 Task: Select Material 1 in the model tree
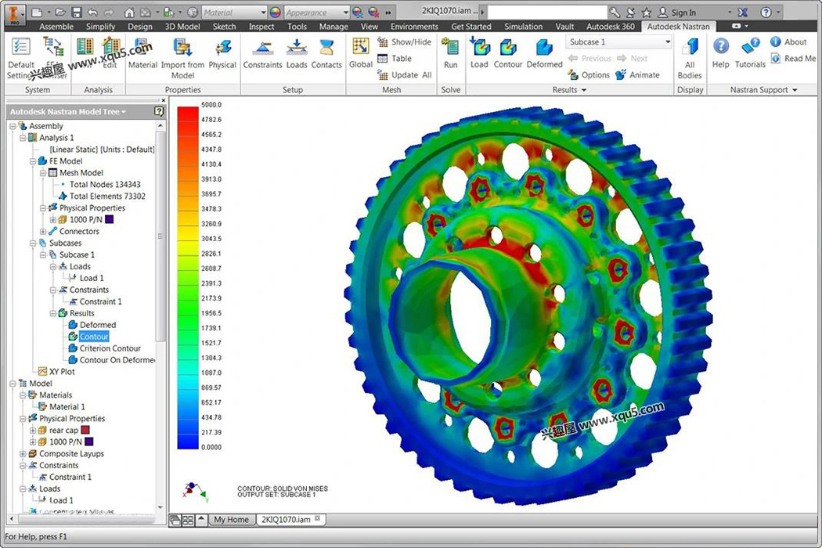tap(67, 407)
